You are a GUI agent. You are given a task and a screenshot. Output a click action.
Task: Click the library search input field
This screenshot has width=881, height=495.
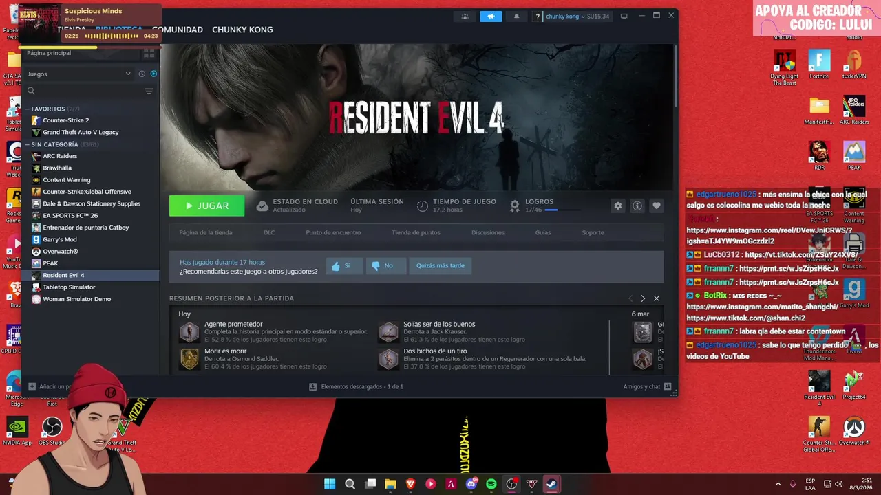tap(89, 91)
